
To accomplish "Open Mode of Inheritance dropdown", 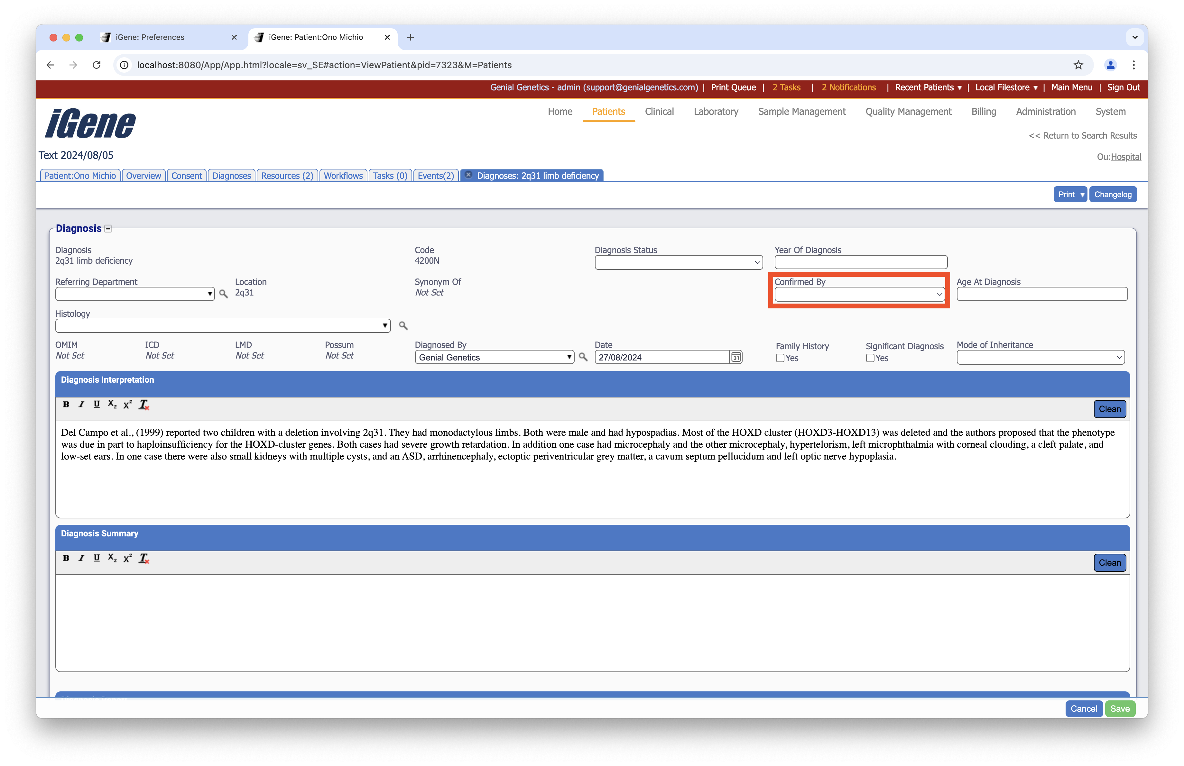I will coord(1040,357).
